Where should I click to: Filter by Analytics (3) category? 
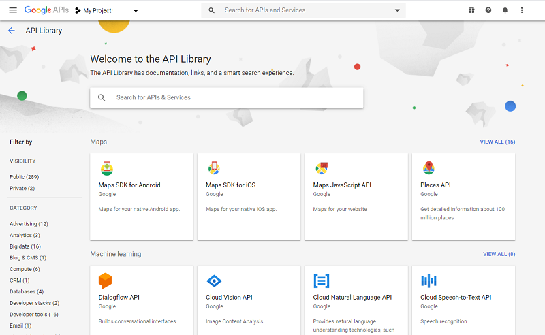tap(25, 236)
